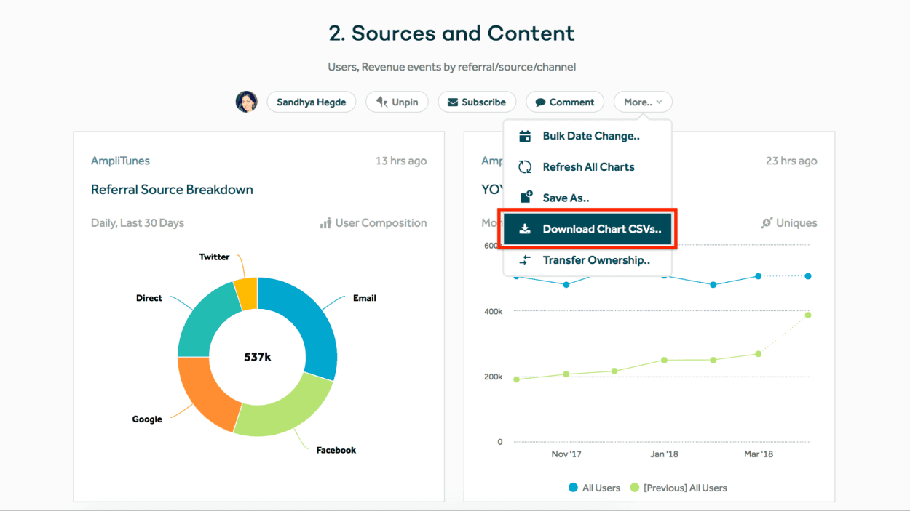Click the Uniques metric icon

coord(767,223)
